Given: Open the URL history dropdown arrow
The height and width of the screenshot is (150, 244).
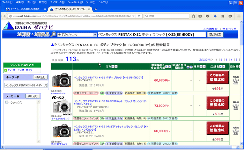Looking at the screenshot, I should (x=133, y=16).
